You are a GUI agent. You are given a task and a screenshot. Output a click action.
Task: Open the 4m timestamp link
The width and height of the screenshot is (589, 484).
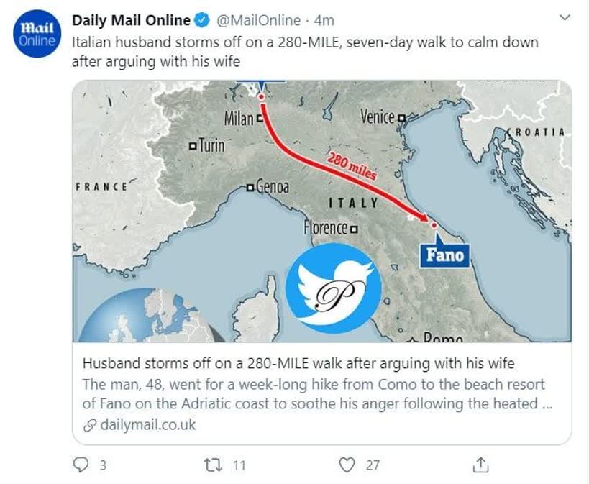click(x=324, y=21)
